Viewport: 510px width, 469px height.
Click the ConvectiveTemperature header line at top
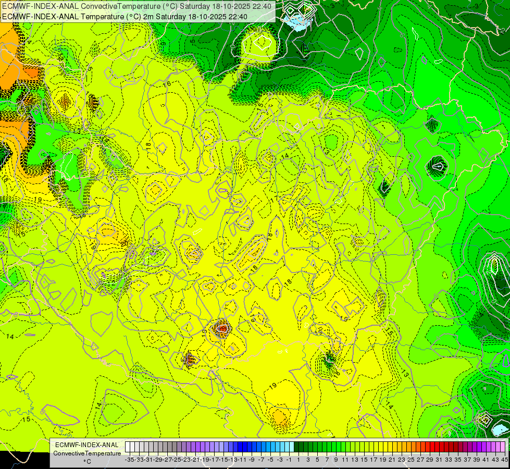point(136,6)
